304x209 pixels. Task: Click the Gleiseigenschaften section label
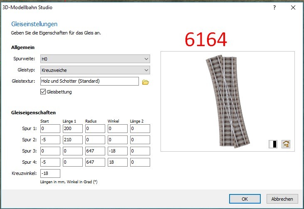tap(33, 113)
